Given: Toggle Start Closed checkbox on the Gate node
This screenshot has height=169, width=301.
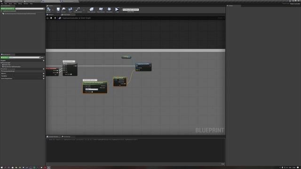Looking at the screenshot, I should (x=71, y=74).
